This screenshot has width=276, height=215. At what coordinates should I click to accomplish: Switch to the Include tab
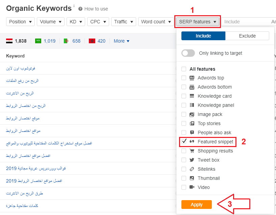203,36
